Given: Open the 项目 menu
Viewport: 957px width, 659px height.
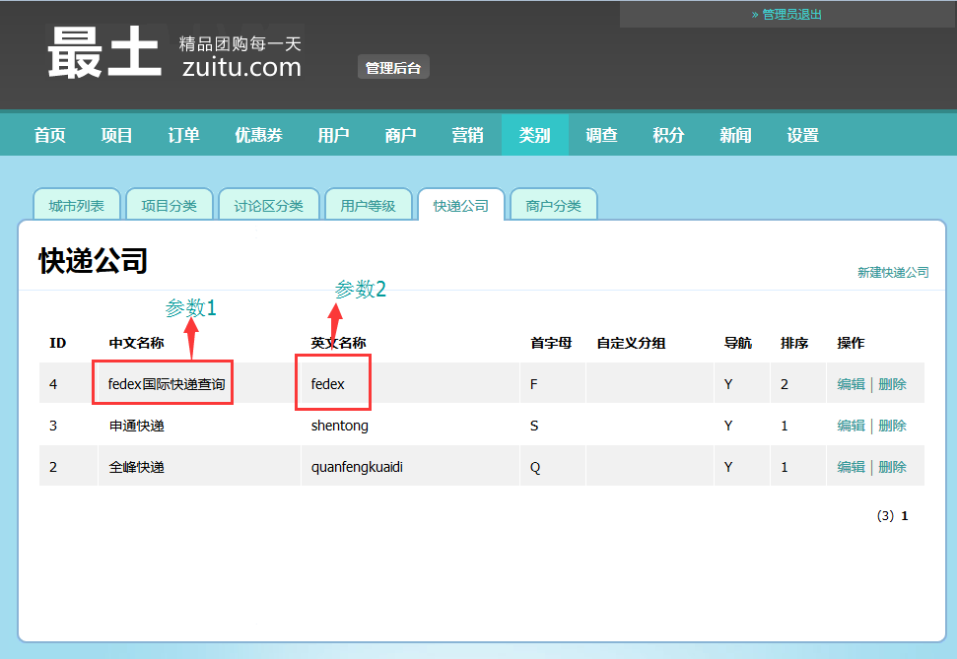Looking at the screenshot, I should tap(116, 135).
